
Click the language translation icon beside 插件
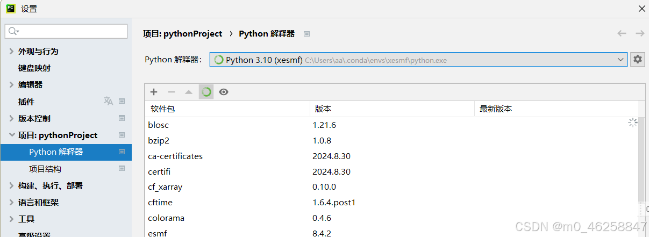108,101
